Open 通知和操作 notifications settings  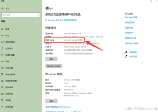tap(10, 42)
